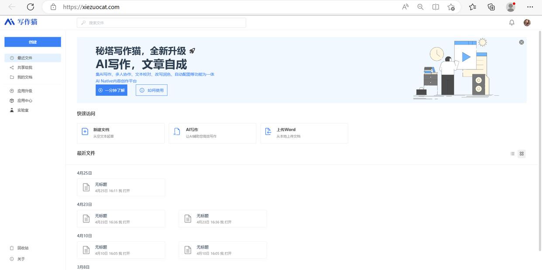Click 上传Word to upload a local file
This screenshot has width=542, height=270.
[304, 133]
